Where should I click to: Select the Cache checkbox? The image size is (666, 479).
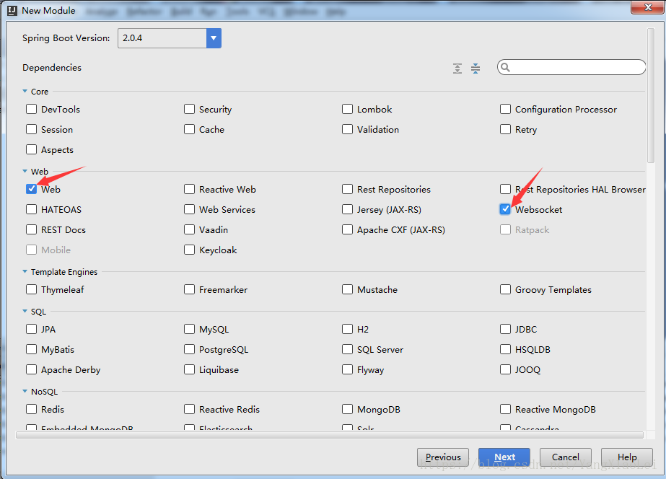click(190, 129)
